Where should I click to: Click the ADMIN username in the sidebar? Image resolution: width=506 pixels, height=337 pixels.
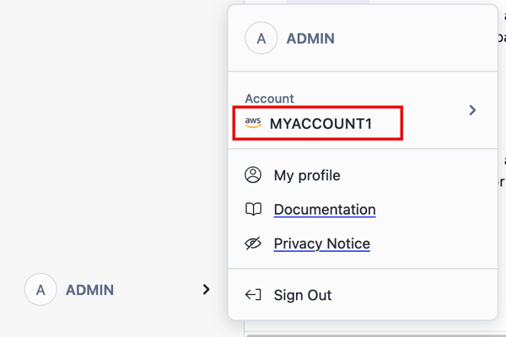pyautogui.click(x=89, y=290)
